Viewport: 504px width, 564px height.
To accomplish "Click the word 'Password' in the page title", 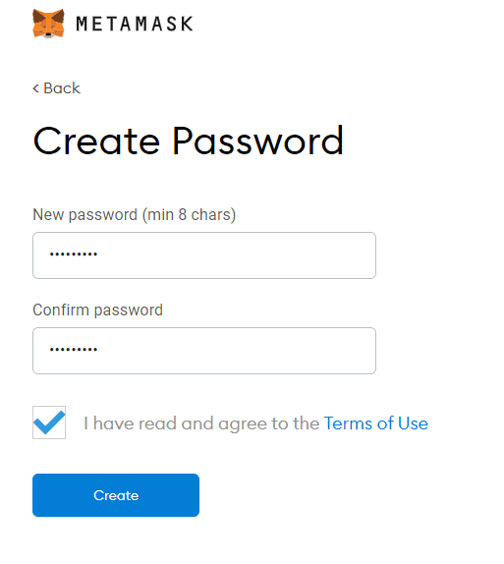I will [258, 141].
